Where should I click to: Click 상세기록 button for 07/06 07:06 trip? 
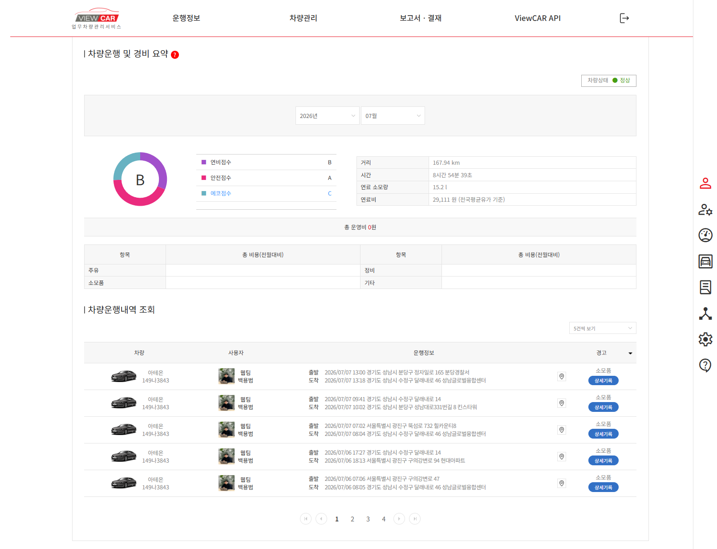coord(604,488)
